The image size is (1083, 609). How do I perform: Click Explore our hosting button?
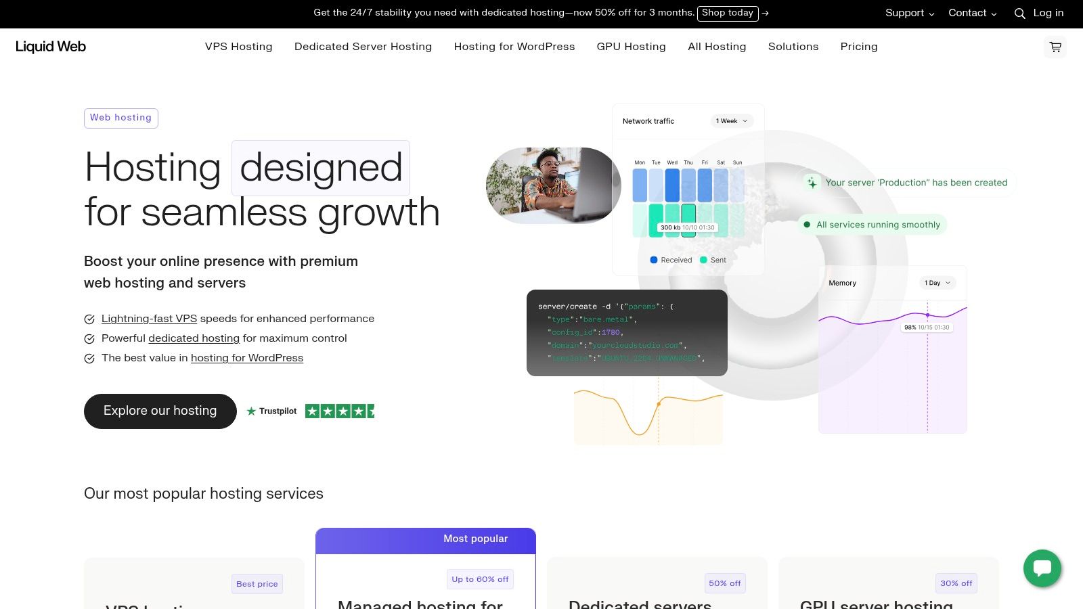pyautogui.click(x=160, y=411)
